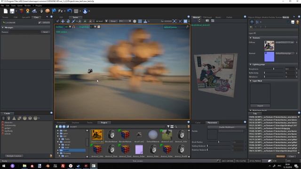The image size is (301, 169).
Task: Open the Render menu
Action: click(28, 6)
